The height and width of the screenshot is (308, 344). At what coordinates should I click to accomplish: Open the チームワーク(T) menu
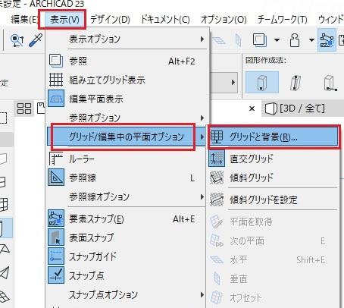tap(282, 20)
